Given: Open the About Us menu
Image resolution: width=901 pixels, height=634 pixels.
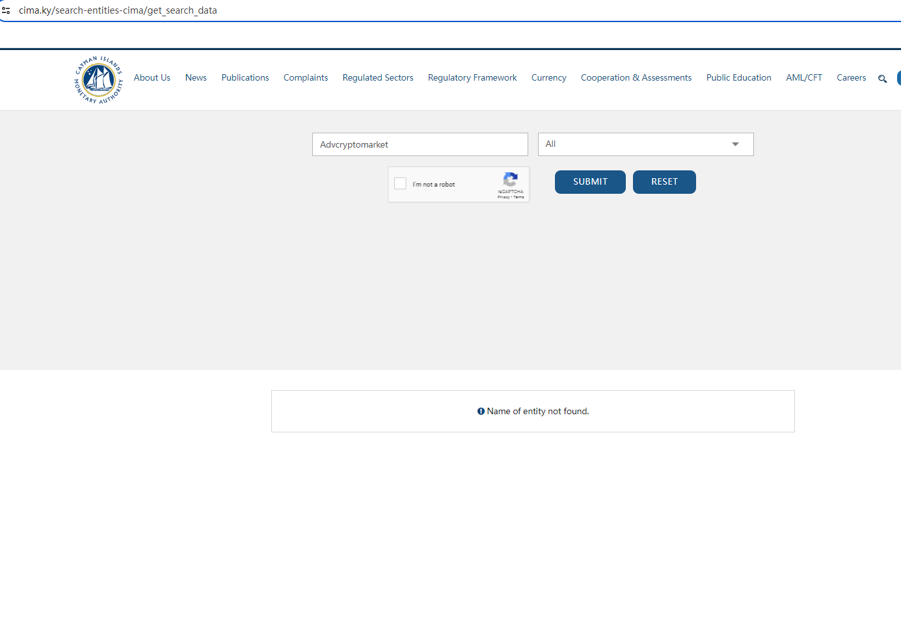Looking at the screenshot, I should click(152, 77).
